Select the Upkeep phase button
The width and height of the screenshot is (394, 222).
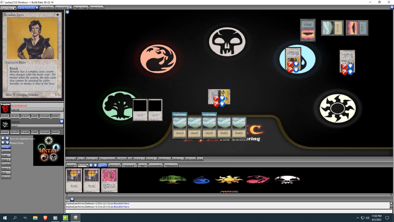tap(6, 151)
